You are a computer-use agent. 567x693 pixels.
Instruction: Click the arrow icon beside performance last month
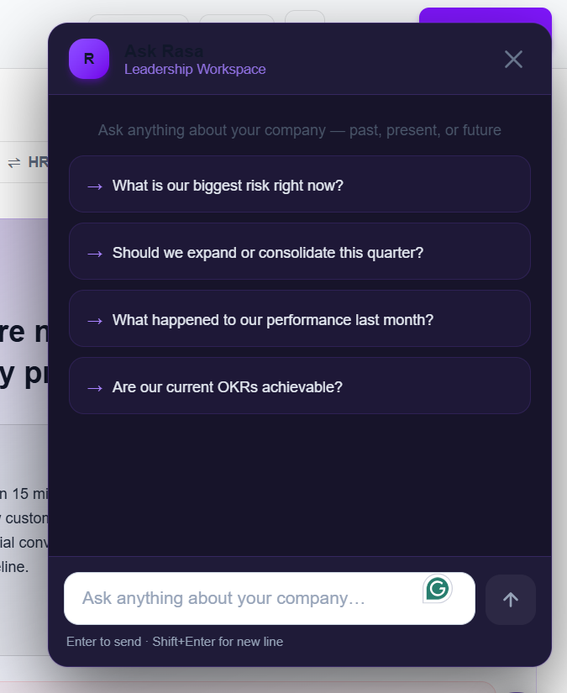click(x=95, y=321)
